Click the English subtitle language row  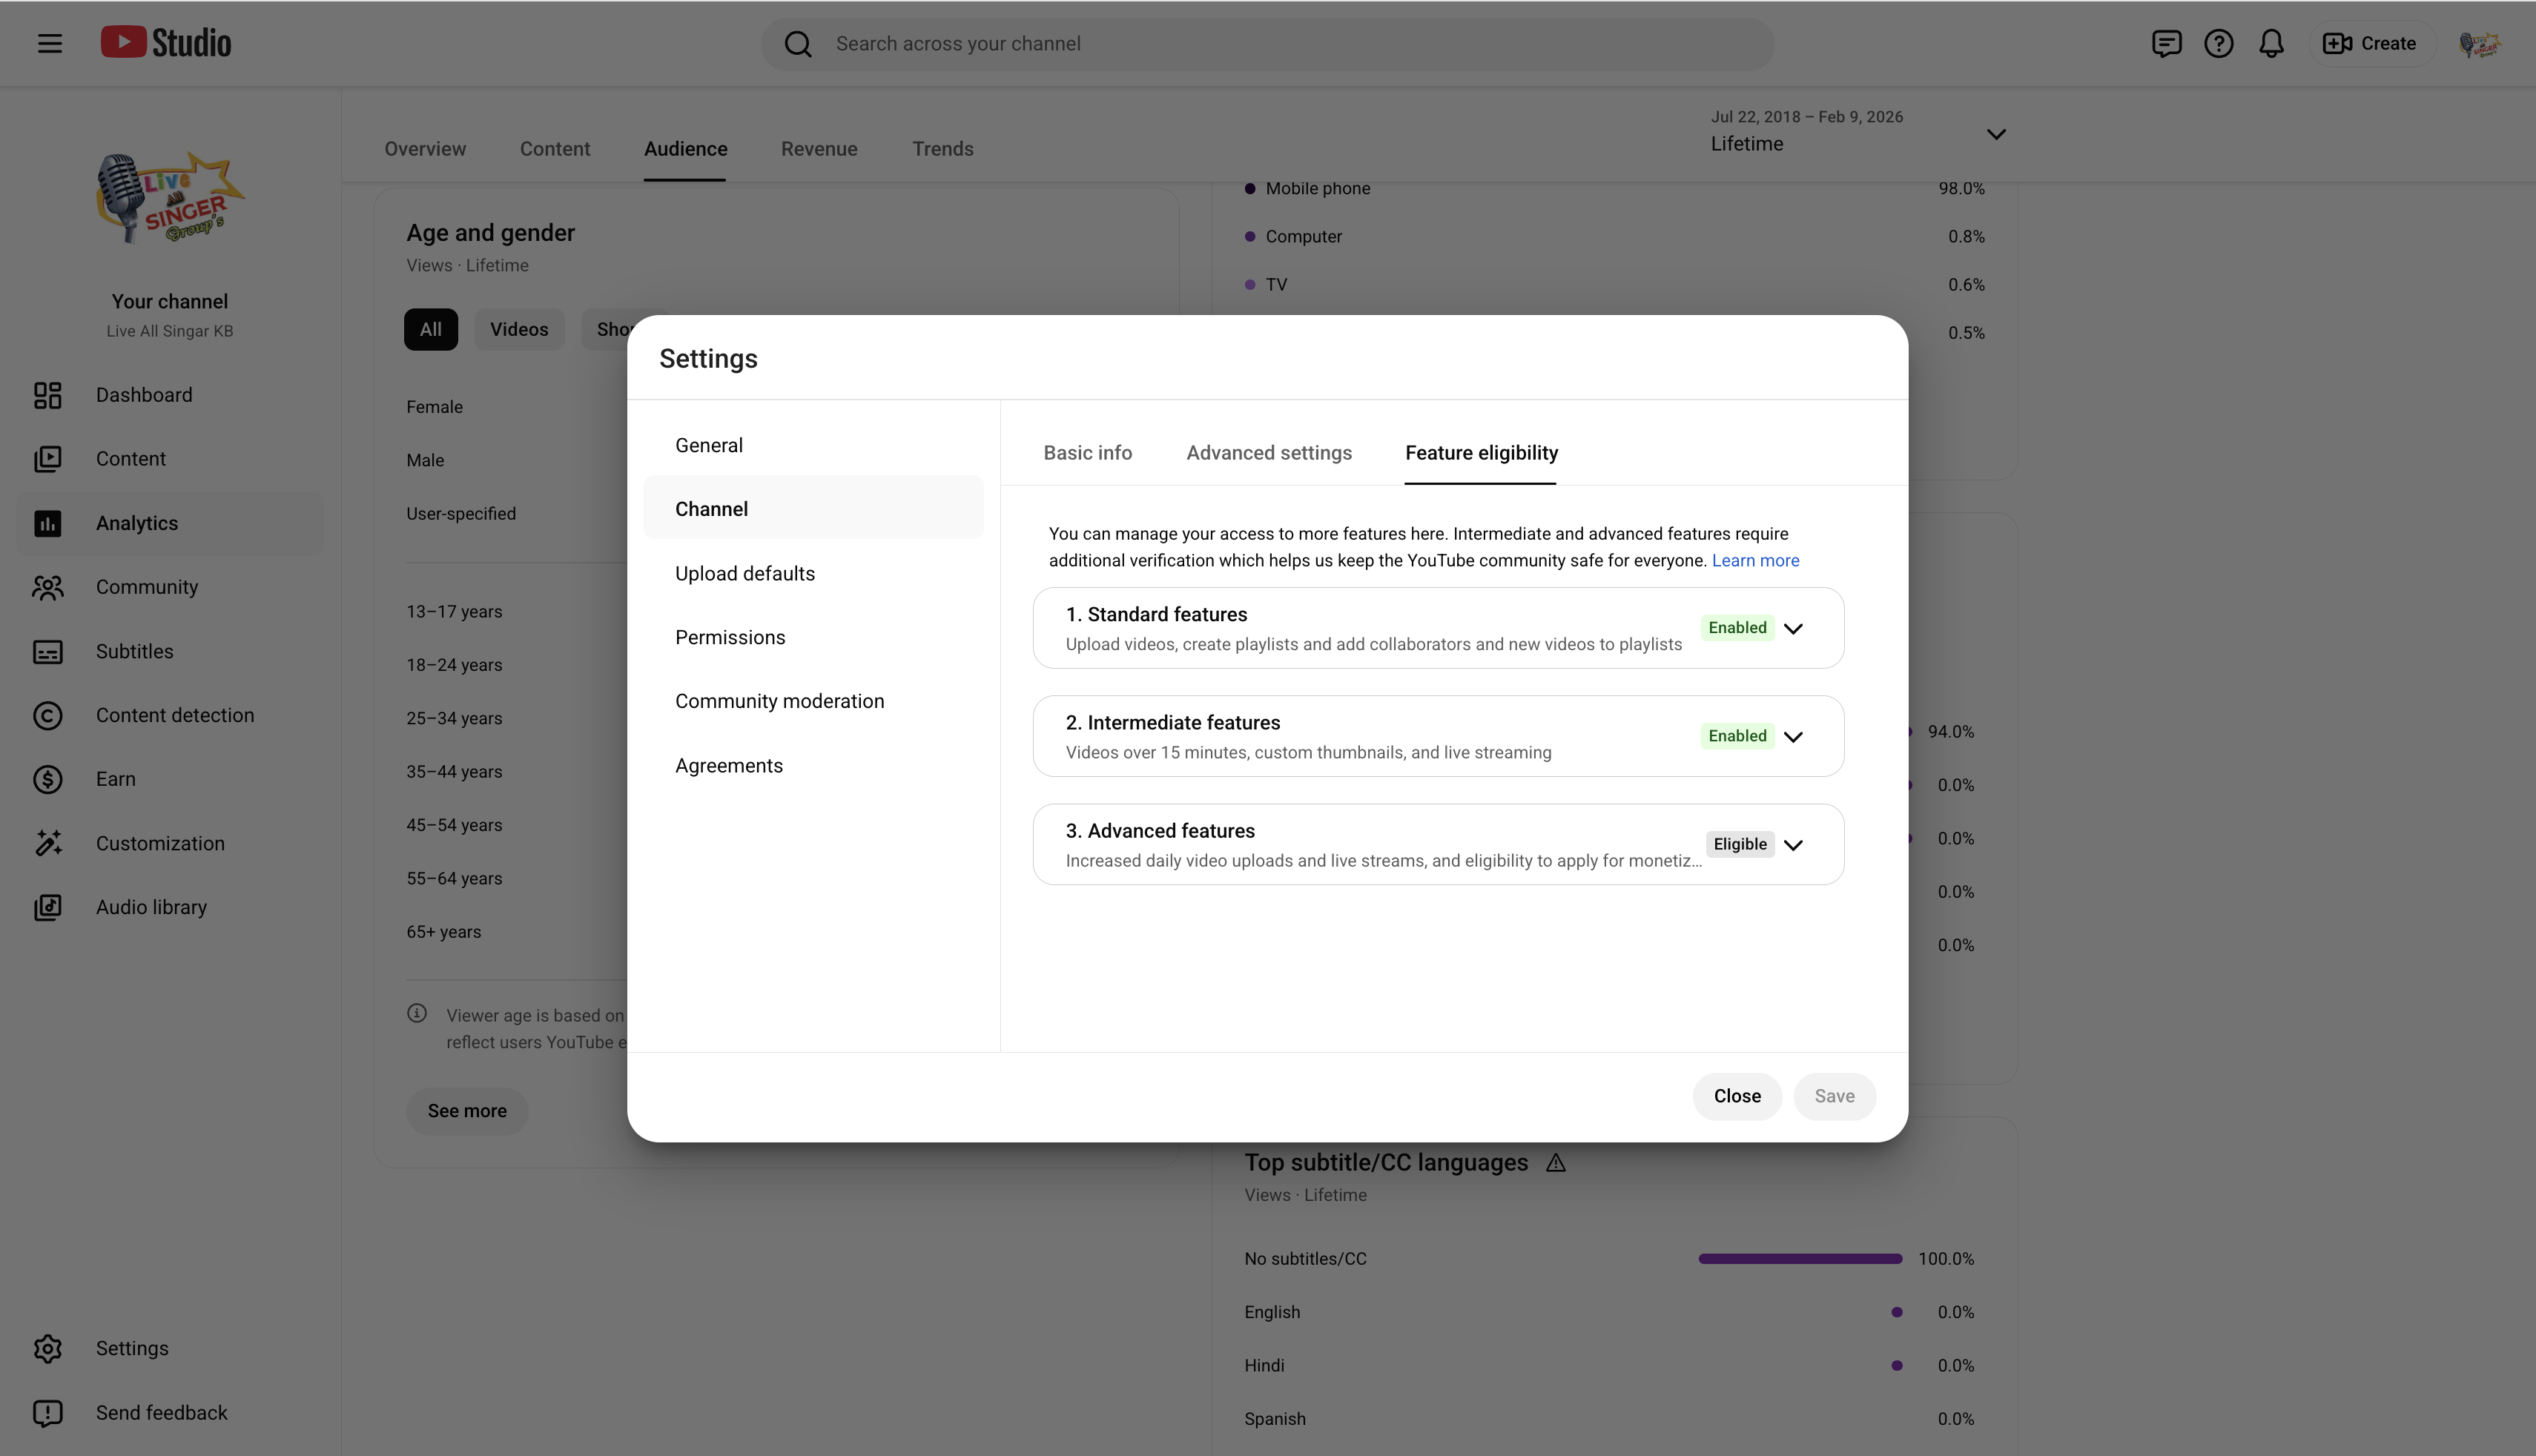(x=1609, y=1312)
